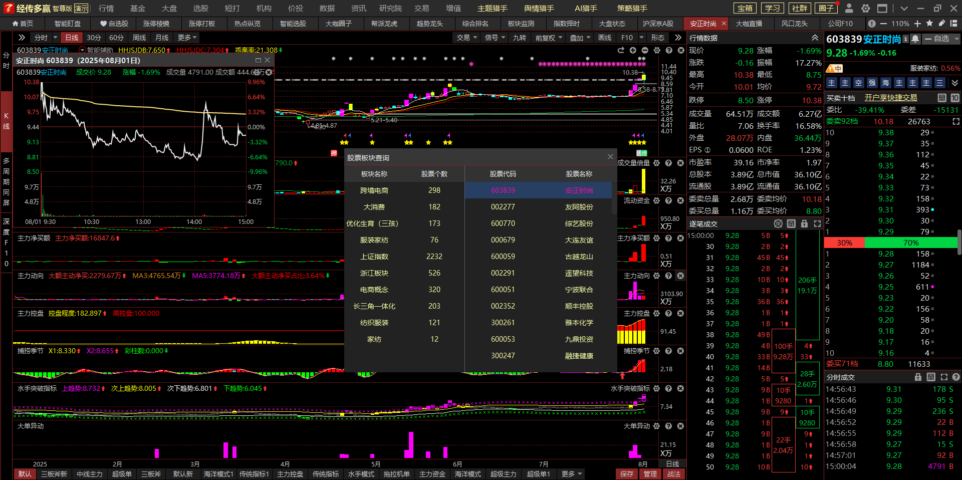The width and height of the screenshot is (962, 480).
Task: Toggle the 海 indicator badge
Action: [x=886, y=83]
